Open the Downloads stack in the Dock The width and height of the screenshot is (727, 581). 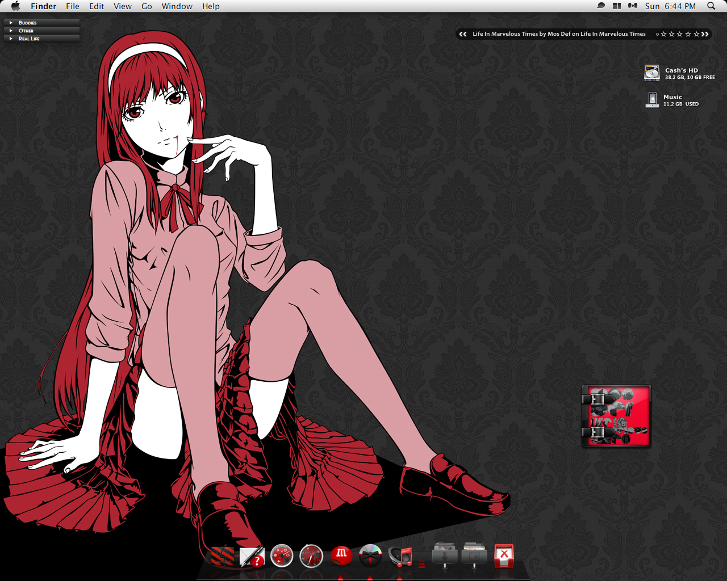coord(444,555)
